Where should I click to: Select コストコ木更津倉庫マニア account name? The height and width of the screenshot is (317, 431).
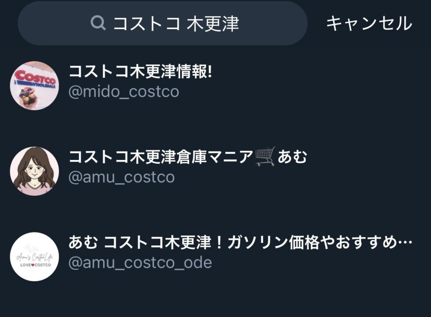tap(160, 157)
